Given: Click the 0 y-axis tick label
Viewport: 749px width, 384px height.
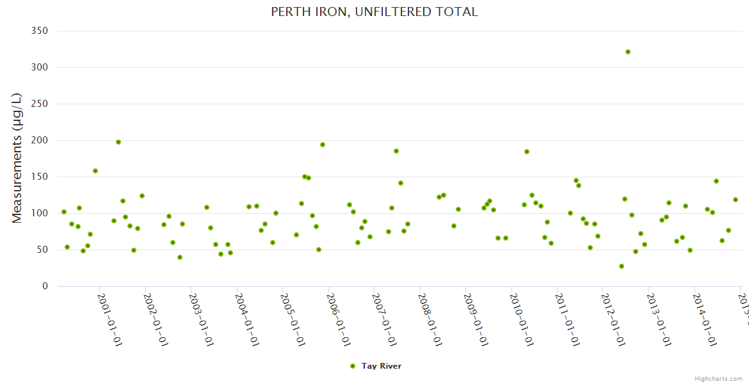Looking at the screenshot, I should point(45,286).
